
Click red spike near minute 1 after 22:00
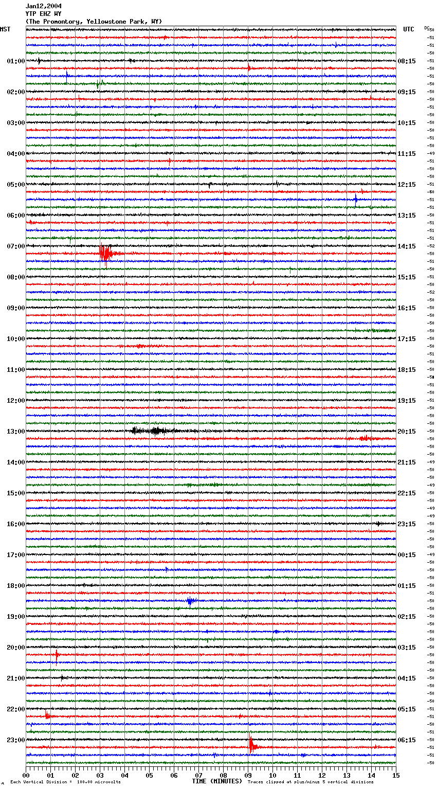[47, 715]
